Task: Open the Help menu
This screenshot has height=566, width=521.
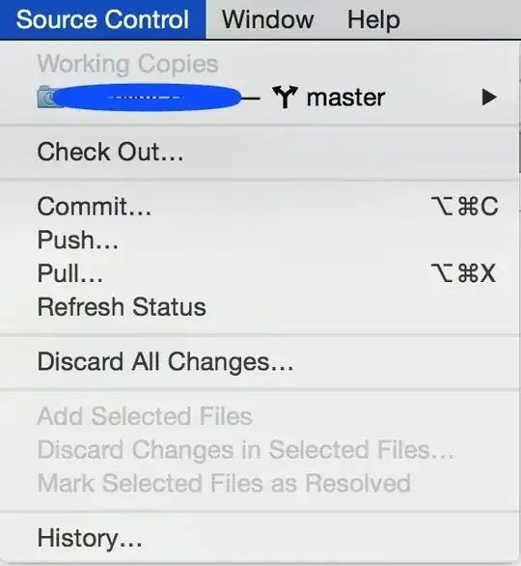Action: pyautogui.click(x=373, y=19)
